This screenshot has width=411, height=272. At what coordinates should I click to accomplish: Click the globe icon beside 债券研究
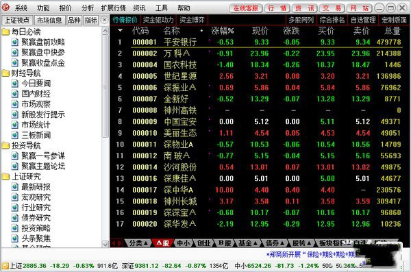[15, 218]
